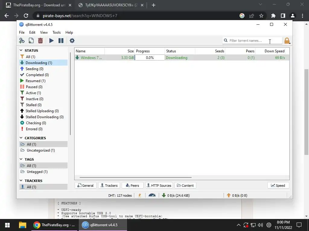Open the Edit menu
The width and height of the screenshot is (309, 231).
[32, 32]
